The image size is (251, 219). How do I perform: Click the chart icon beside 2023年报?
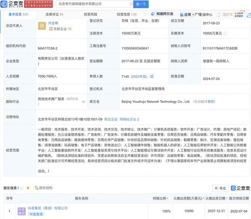tap(152, 76)
